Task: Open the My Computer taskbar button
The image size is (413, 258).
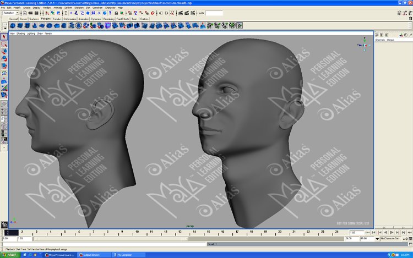Action: point(129,255)
